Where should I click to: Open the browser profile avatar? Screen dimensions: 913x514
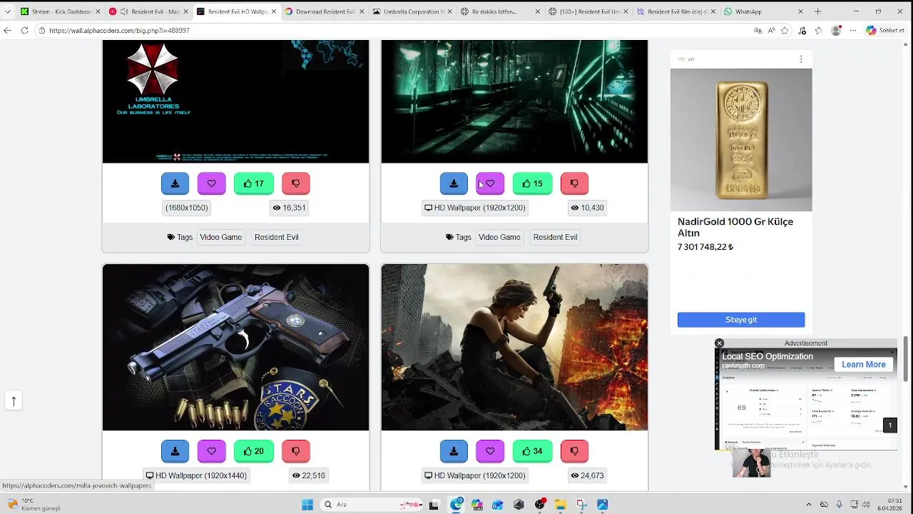tap(836, 31)
